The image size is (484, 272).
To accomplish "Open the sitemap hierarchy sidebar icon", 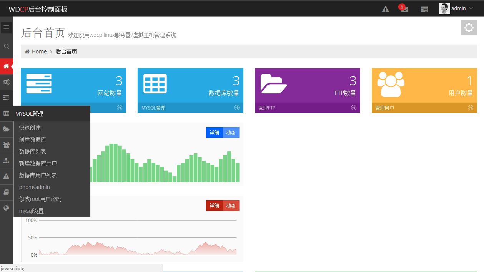I will 6,161.
